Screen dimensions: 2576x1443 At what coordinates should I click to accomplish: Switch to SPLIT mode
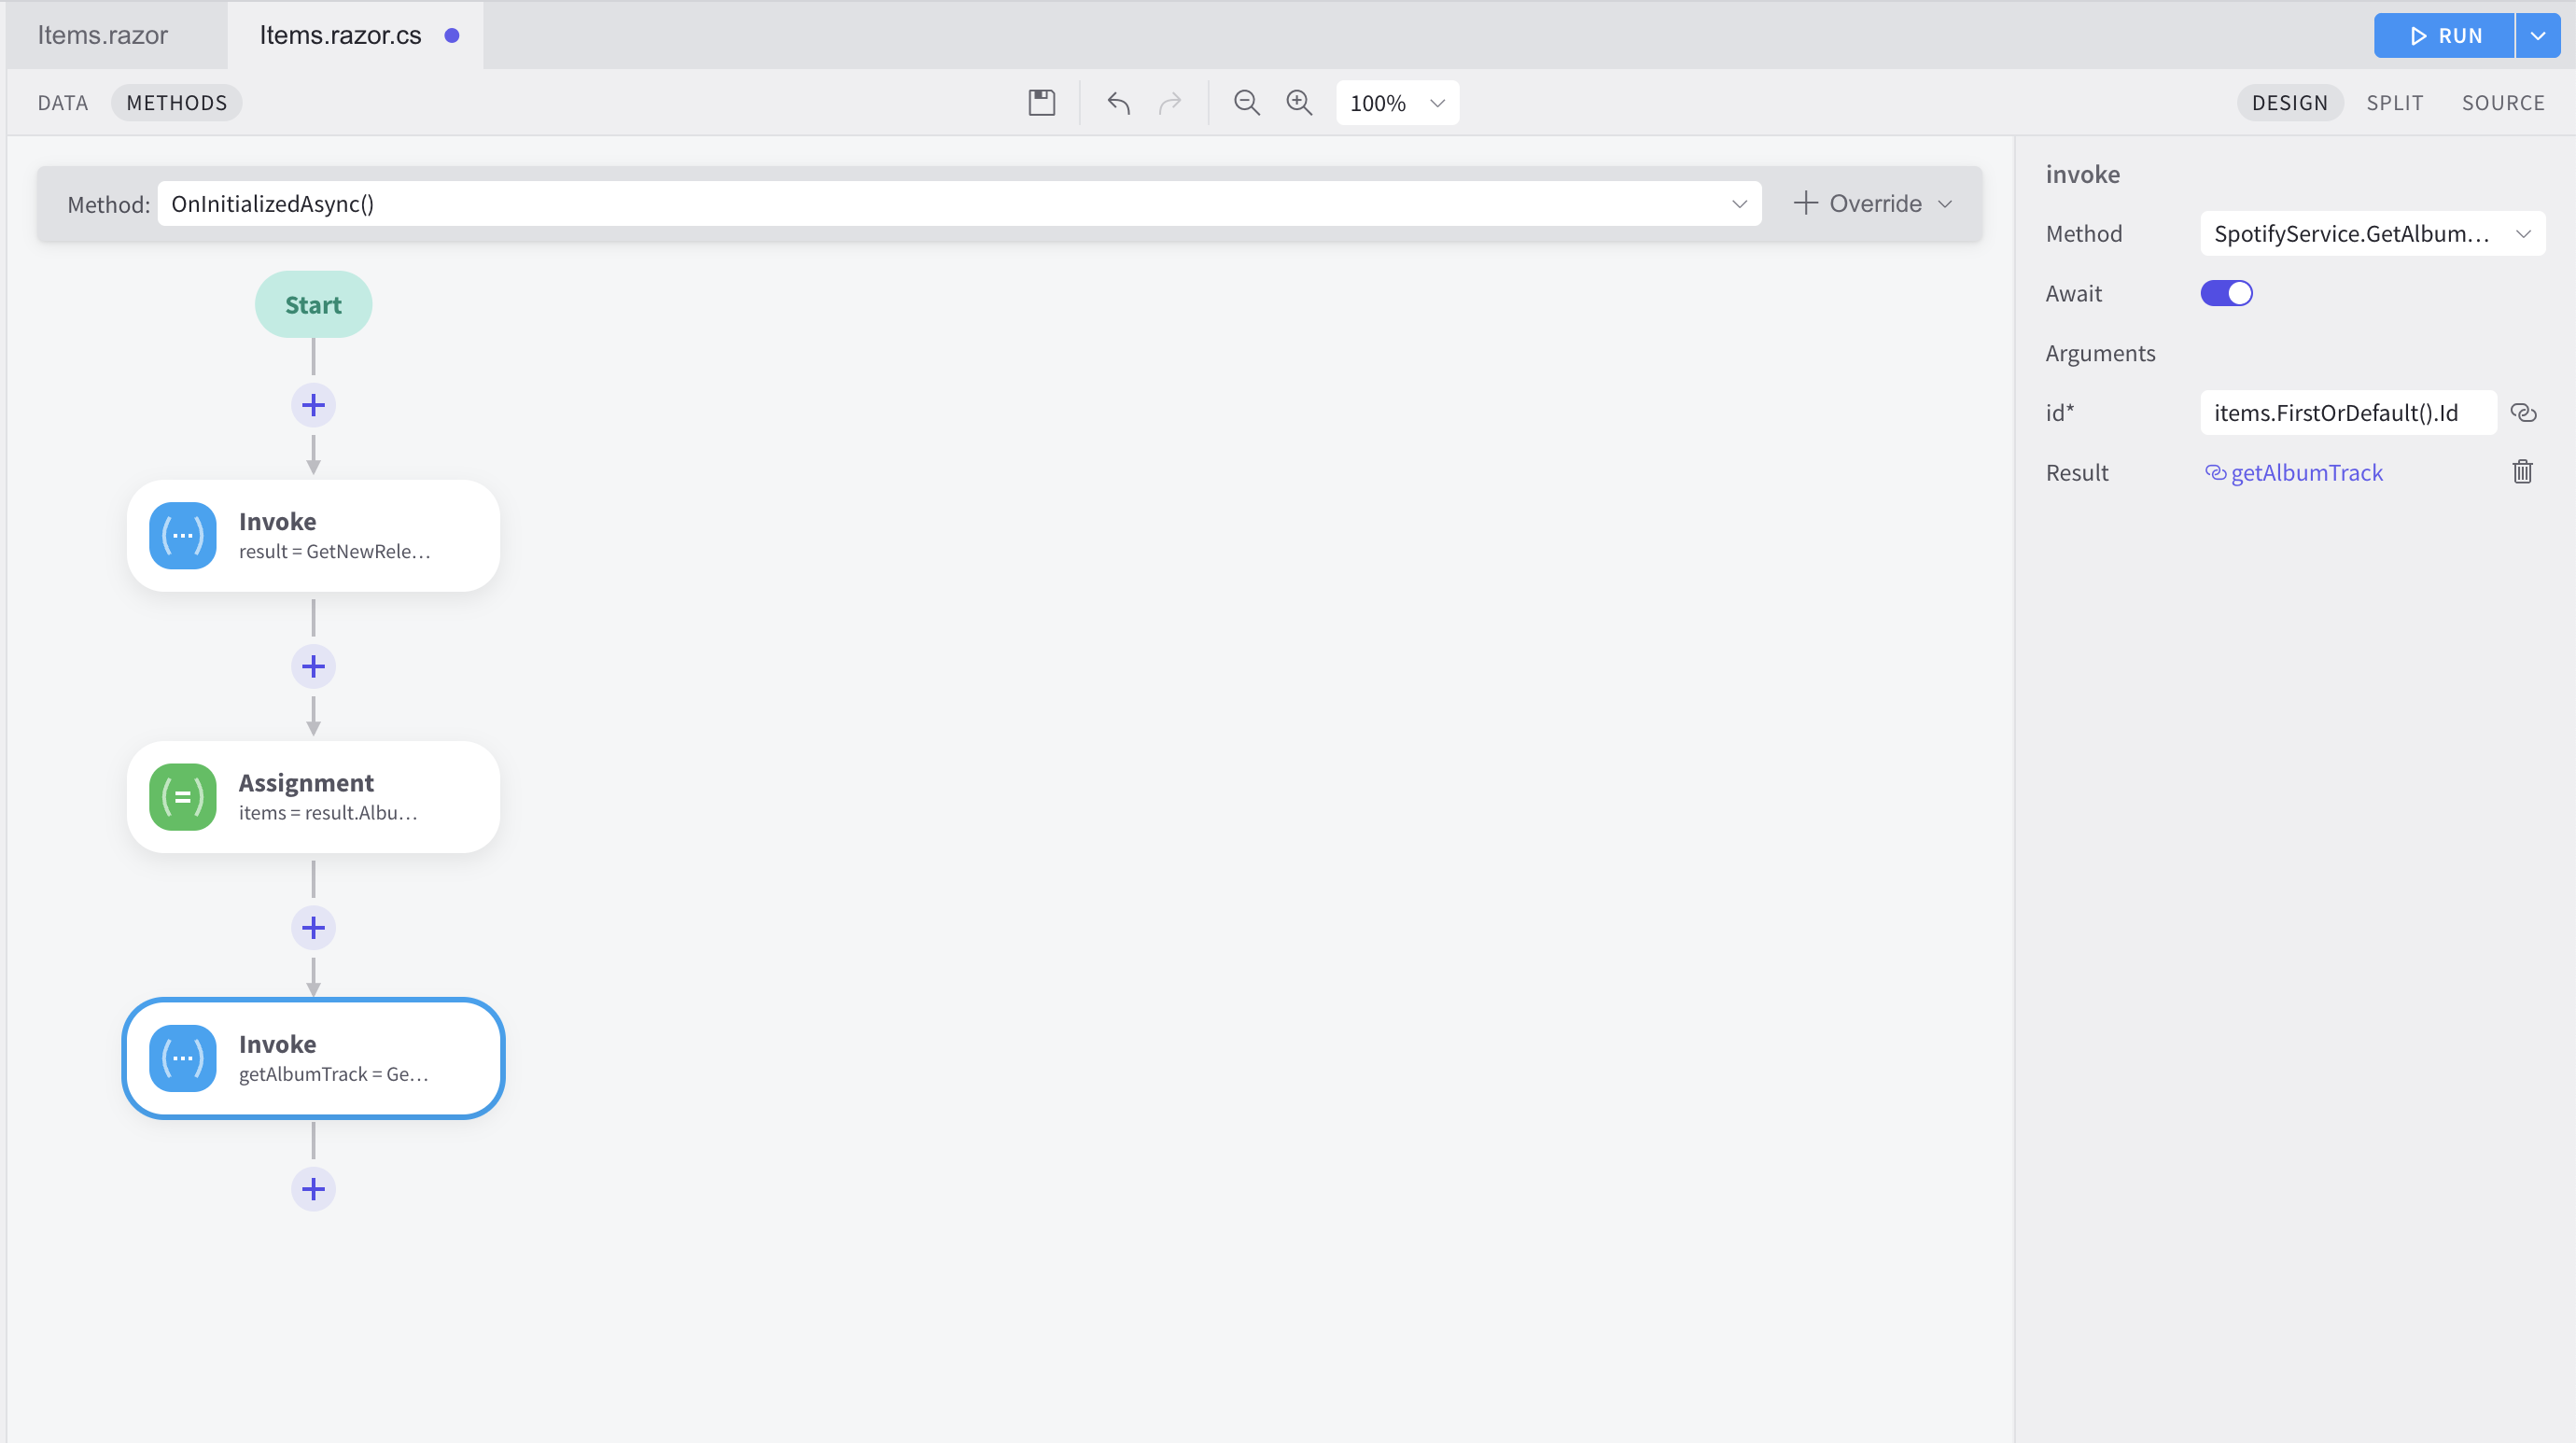pyautogui.click(x=2394, y=102)
